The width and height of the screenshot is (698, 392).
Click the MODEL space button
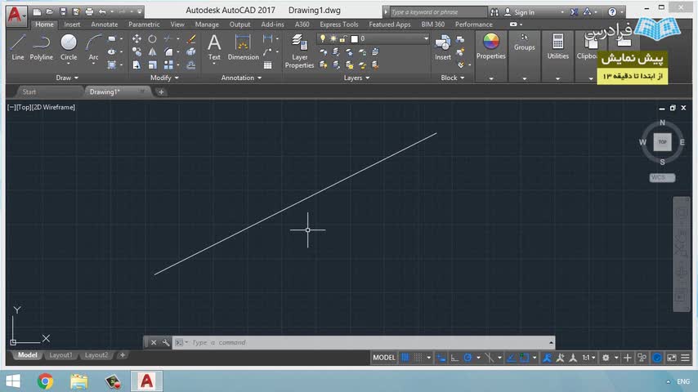(x=383, y=358)
